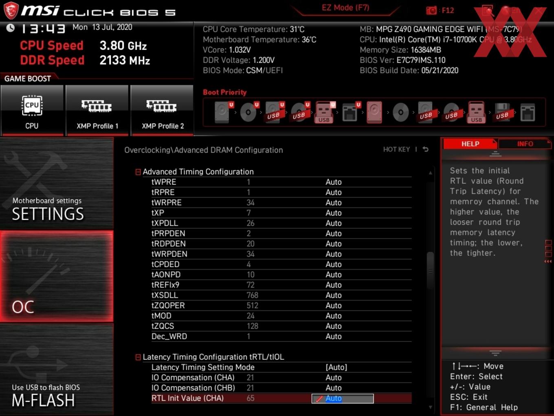
Task: Click the clock icon beside the time
Action: (11, 28)
